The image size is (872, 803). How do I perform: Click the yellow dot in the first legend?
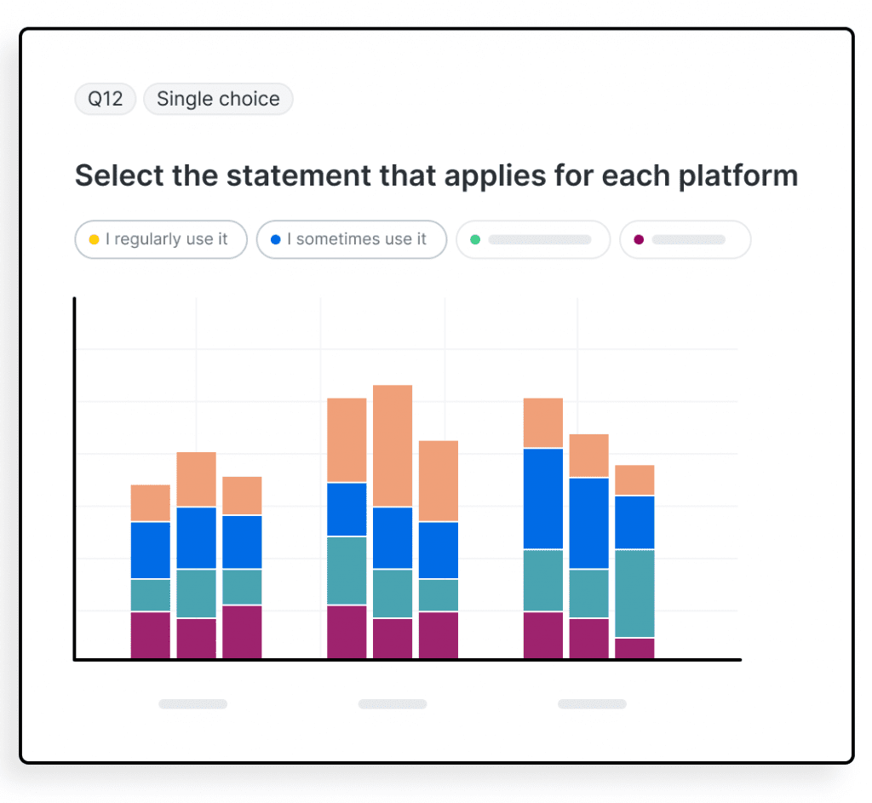[94, 239]
